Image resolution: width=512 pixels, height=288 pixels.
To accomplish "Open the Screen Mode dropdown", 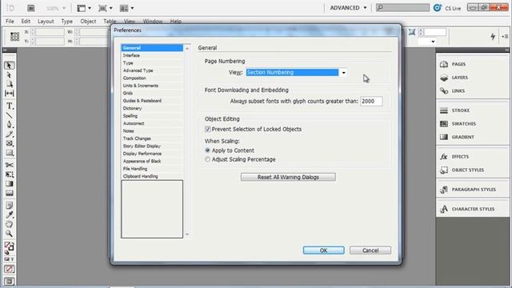I will 106,8.
